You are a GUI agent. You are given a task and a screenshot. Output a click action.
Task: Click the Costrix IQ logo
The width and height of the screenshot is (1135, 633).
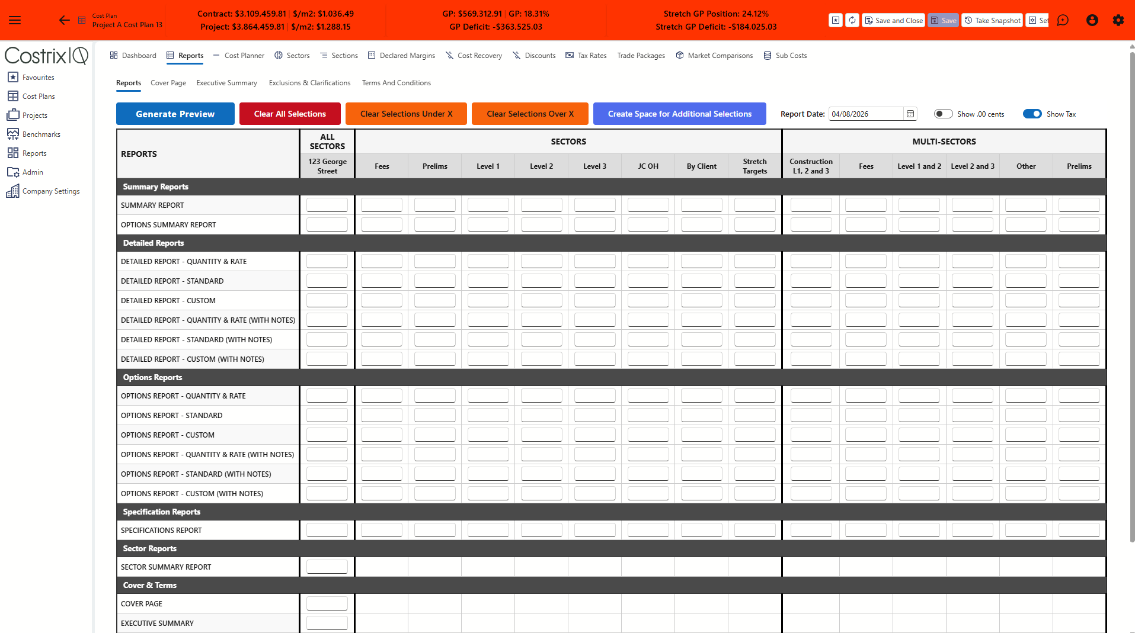[46, 56]
